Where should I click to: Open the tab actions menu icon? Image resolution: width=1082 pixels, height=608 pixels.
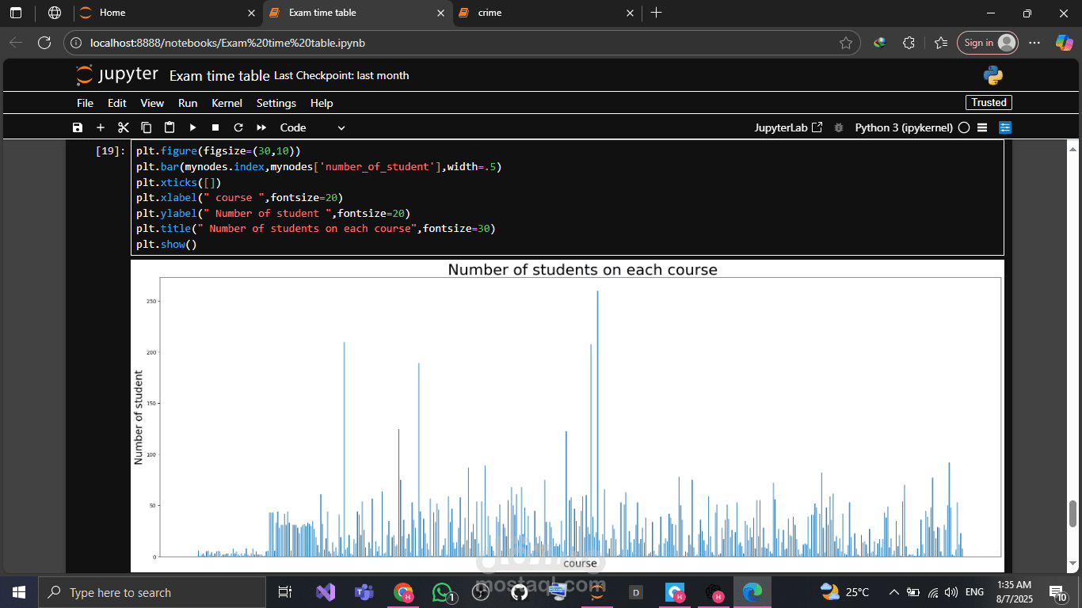(16, 13)
